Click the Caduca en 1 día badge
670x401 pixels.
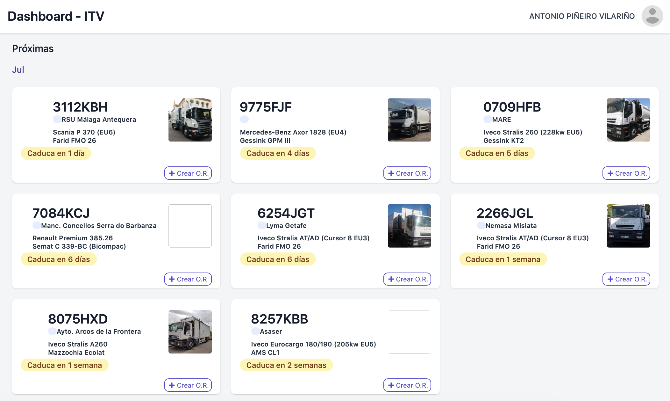tap(56, 153)
